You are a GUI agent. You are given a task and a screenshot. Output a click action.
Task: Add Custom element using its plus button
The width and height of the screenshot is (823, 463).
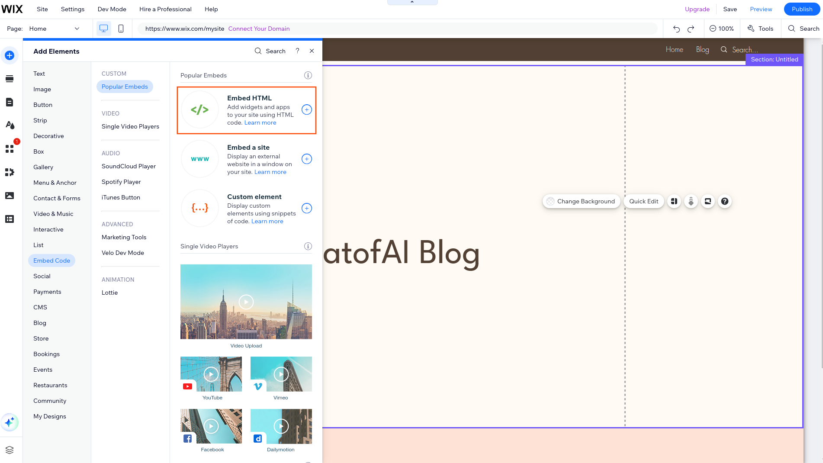tap(307, 208)
